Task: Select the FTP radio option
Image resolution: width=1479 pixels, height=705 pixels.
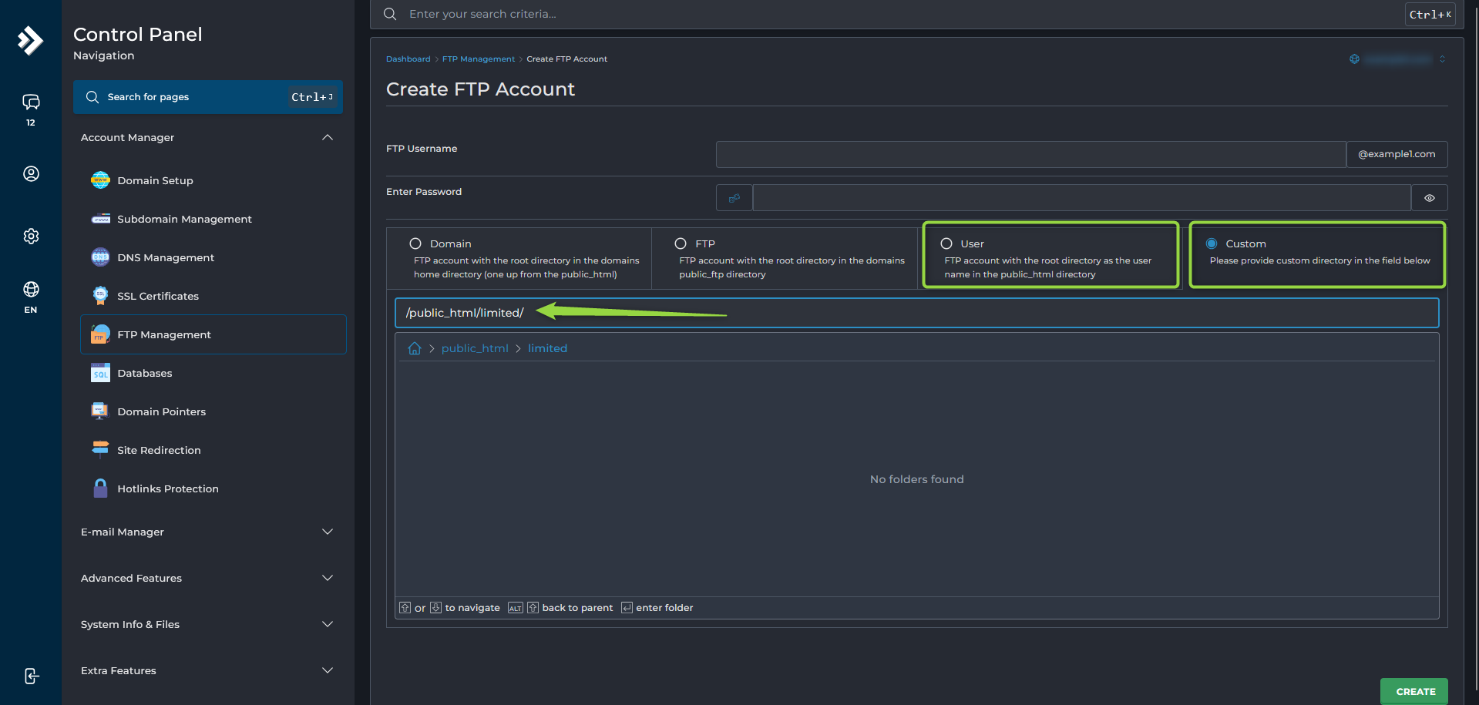Action: point(681,243)
